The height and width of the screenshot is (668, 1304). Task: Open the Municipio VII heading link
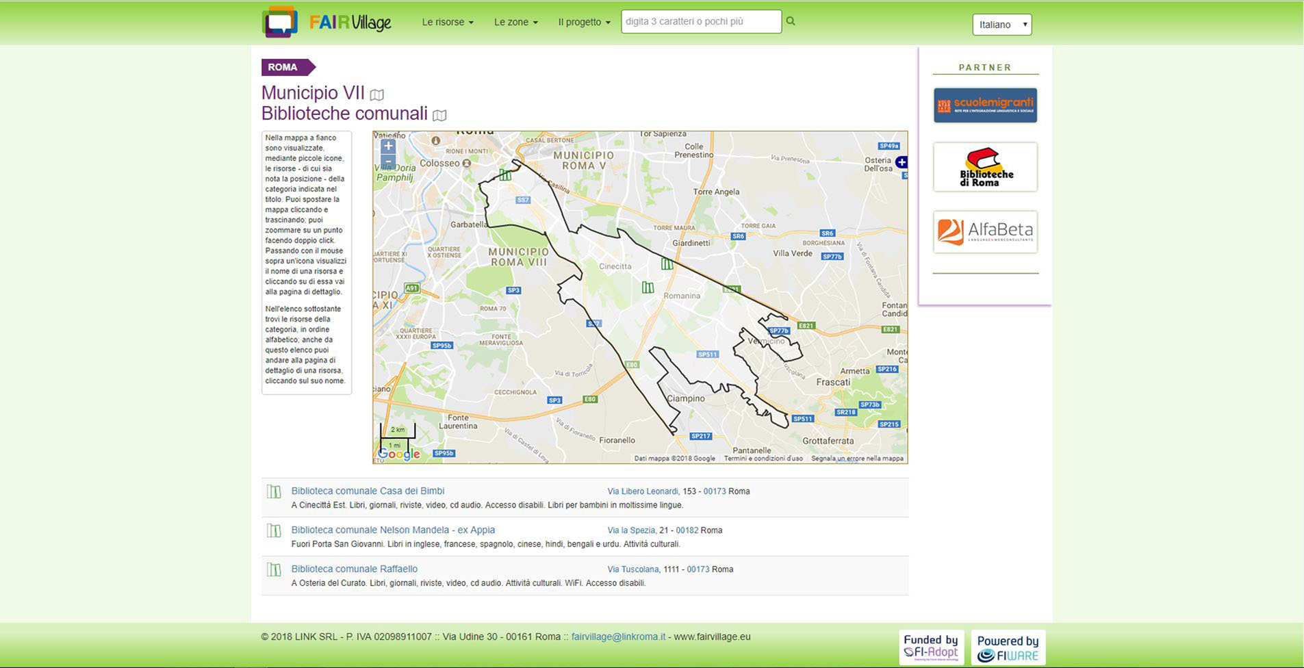(313, 92)
